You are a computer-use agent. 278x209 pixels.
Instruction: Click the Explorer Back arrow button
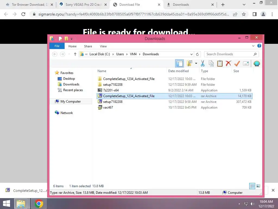55,54
